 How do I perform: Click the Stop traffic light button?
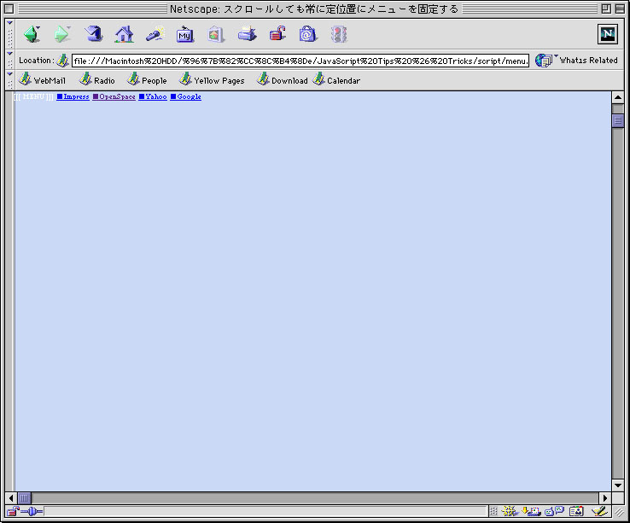click(339, 34)
